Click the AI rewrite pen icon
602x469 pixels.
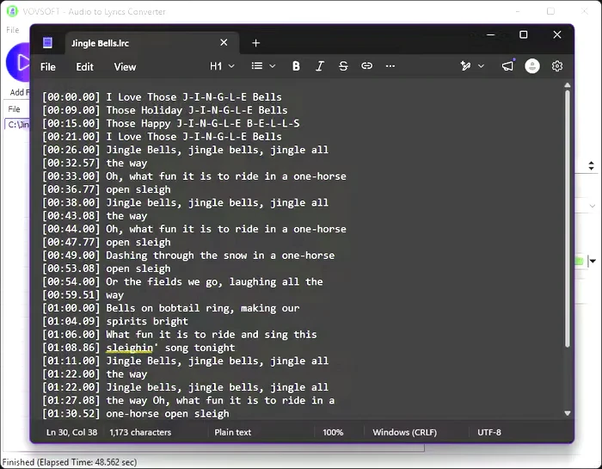pyautogui.click(x=465, y=66)
